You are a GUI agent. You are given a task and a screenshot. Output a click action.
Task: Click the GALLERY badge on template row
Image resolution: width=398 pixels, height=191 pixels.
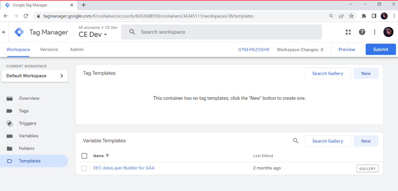pyautogui.click(x=367, y=168)
